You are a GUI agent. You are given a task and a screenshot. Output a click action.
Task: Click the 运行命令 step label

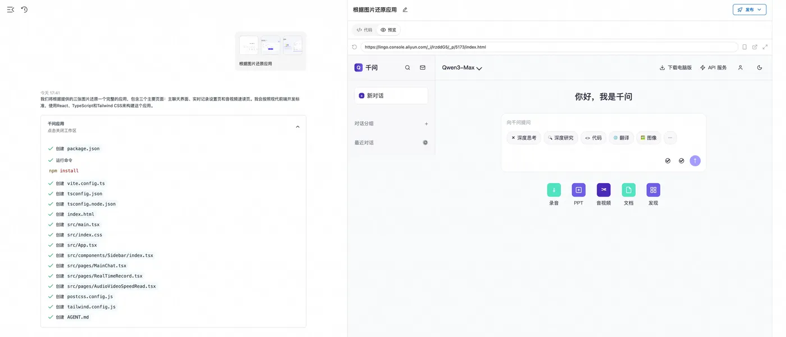point(64,160)
